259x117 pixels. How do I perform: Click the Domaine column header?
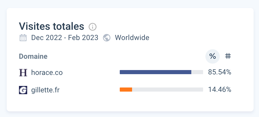point(33,56)
